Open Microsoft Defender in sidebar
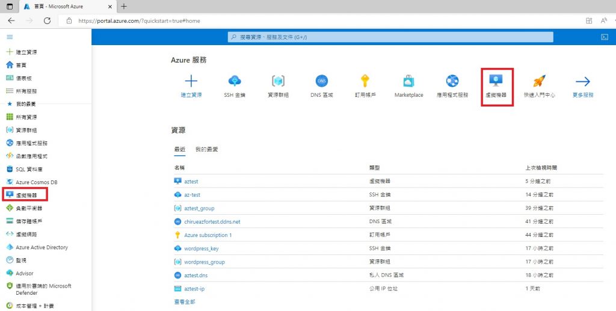 [x=43, y=289]
